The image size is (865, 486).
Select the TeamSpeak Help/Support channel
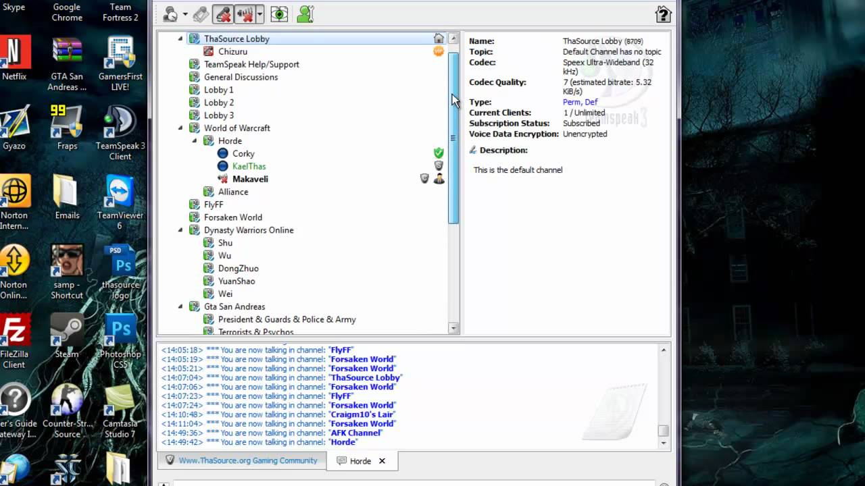(x=251, y=64)
